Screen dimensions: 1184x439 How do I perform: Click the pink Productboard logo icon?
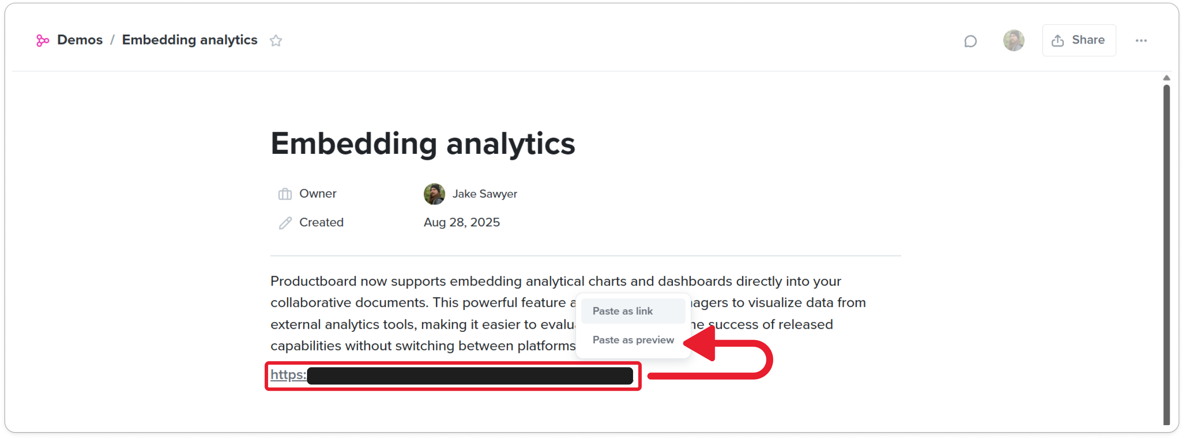point(43,40)
